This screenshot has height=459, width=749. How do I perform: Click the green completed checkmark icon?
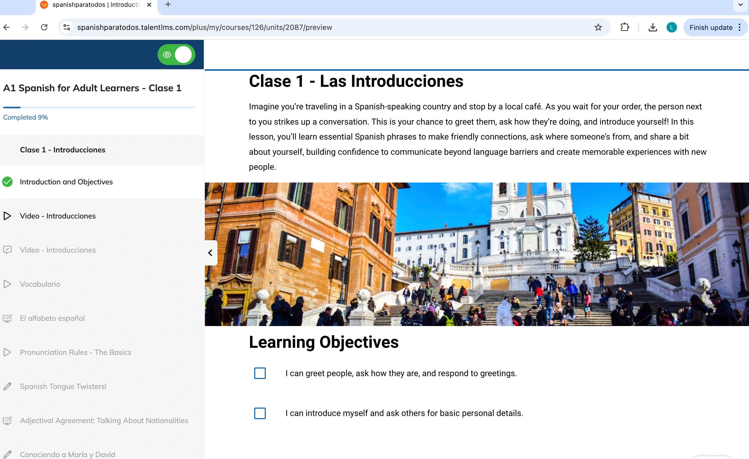tap(7, 182)
